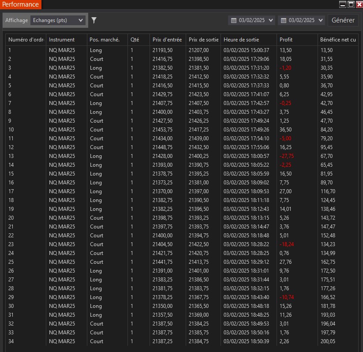Click the red loss value -18,24
The image size is (363, 352).
[287, 244]
